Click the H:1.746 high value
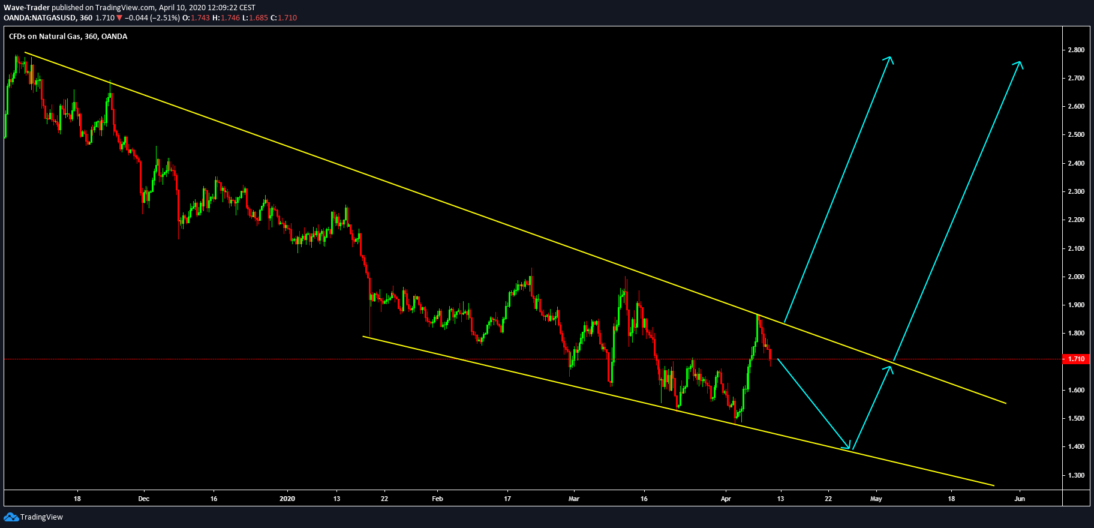The height and width of the screenshot is (528, 1094). pyautogui.click(x=226, y=18)
